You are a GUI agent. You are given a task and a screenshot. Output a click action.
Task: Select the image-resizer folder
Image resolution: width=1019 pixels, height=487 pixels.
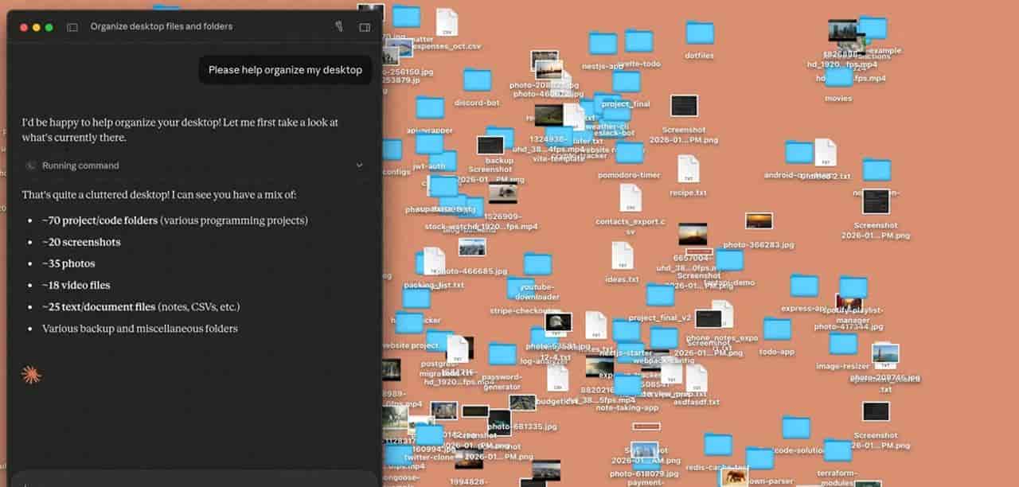click(843, 344)
